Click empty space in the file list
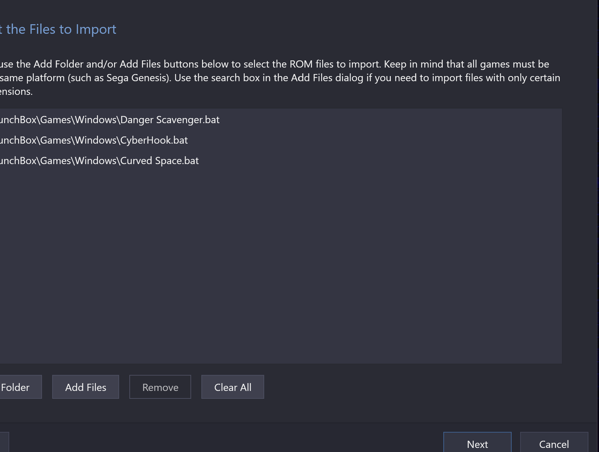Screen dimensions: 599x452 point(281,266)
